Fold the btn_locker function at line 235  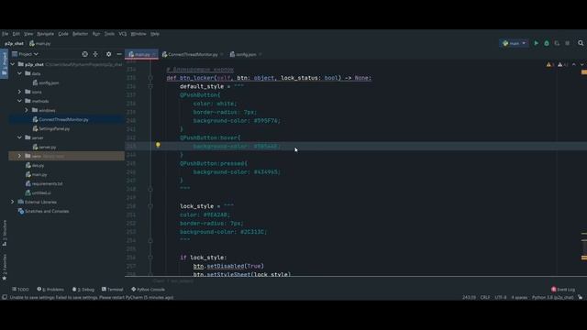[150, 78]
